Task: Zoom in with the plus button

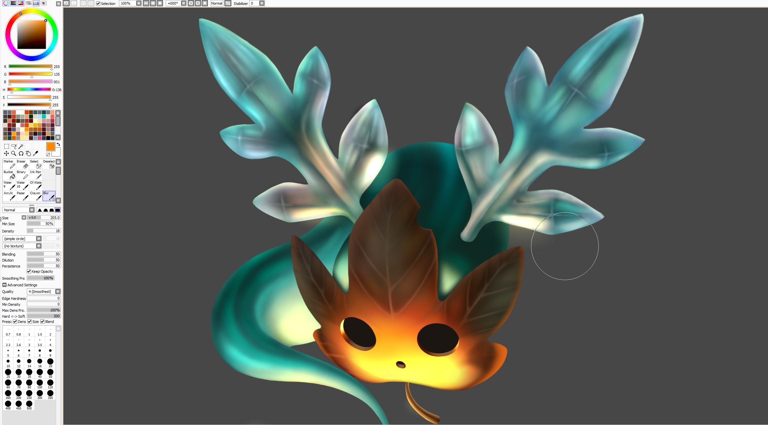Action: click(153, 3)
